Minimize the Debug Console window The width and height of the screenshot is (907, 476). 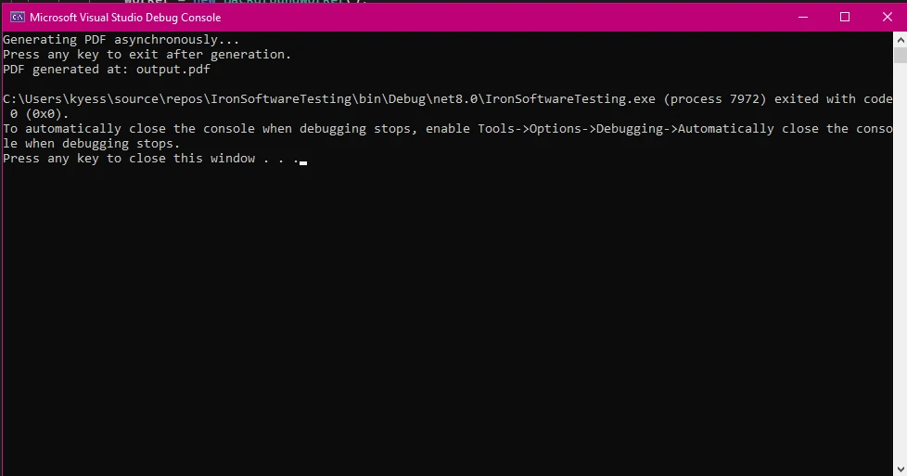(x=801, y=17)
